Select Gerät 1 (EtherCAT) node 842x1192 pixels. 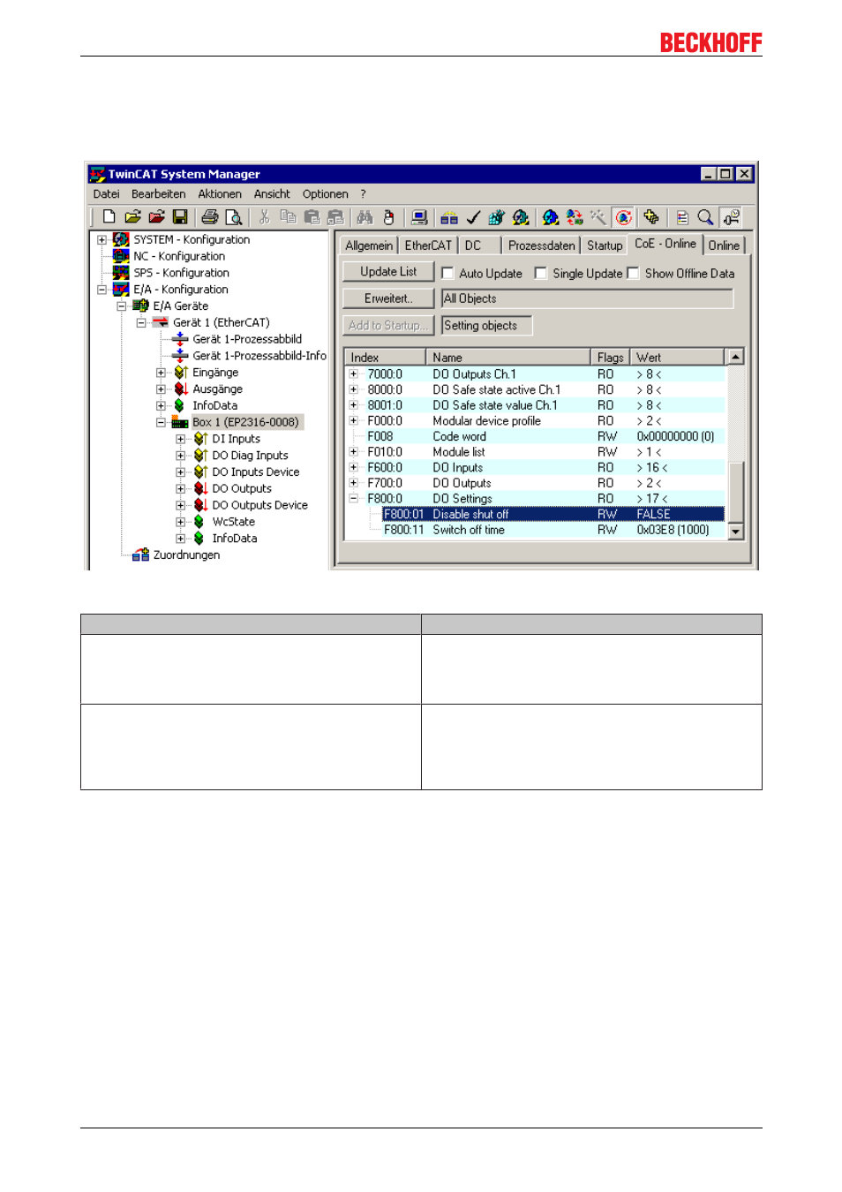pos(221,322)
